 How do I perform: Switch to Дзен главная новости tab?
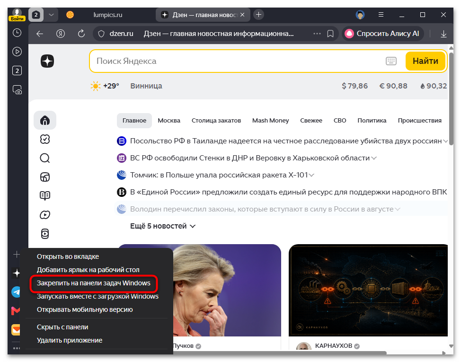point(203,15)
